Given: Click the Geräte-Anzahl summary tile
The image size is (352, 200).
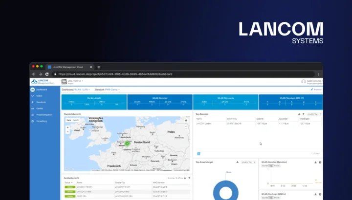Looking at the screenshot, I should (94, 102).
